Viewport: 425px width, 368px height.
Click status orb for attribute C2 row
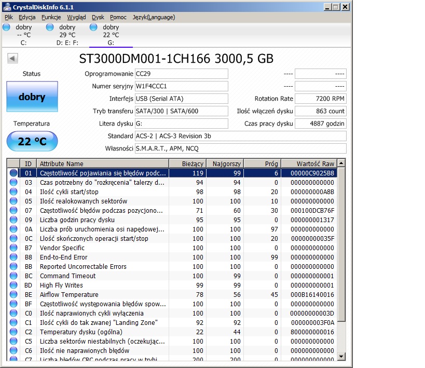pos(13,332)
